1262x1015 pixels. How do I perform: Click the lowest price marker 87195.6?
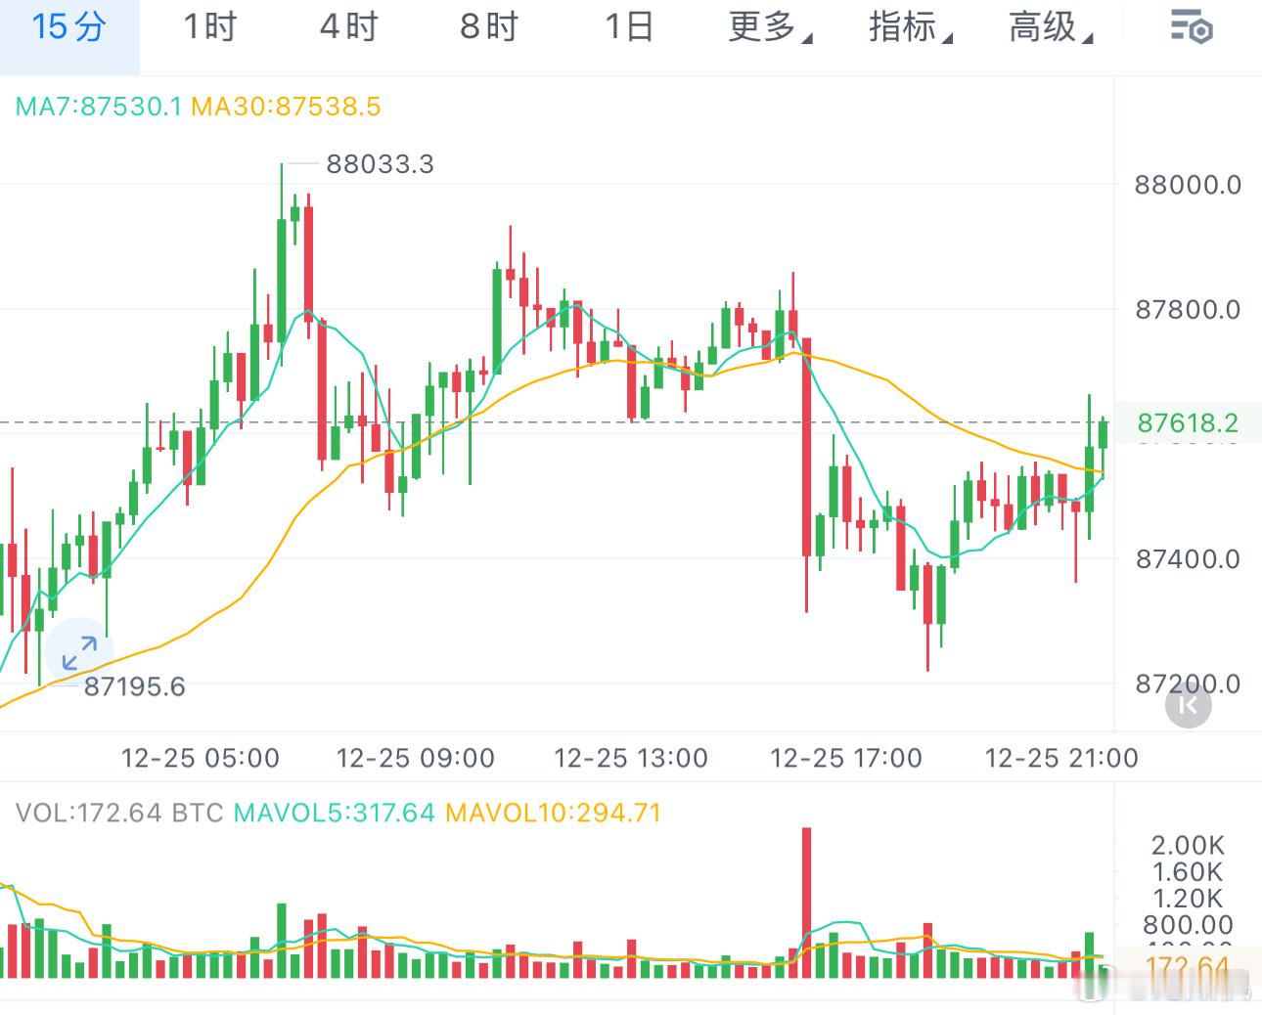pos(136,686)
